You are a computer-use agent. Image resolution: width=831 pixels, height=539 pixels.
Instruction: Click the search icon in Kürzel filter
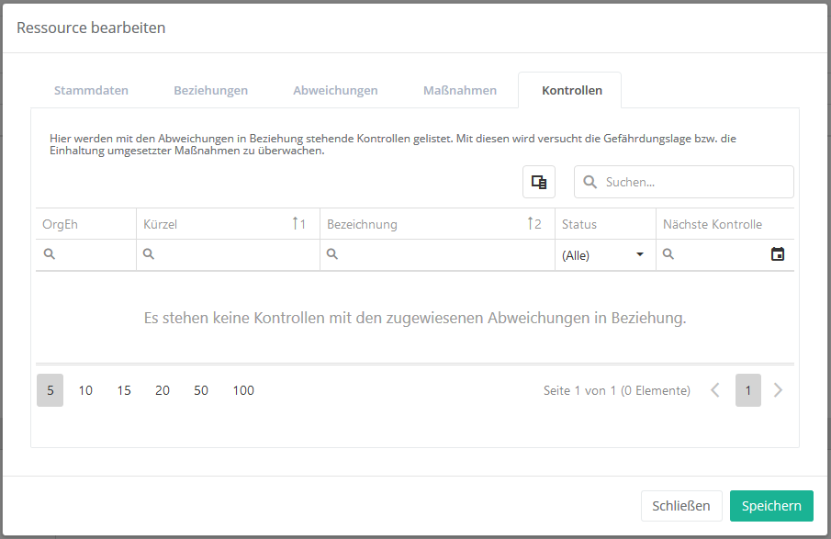(151, 255)
